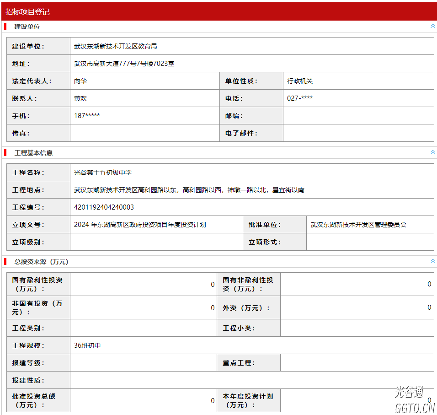Click the 联系人 value 黄欢
Viewport: 437px width, 415px height.
coord(80,98)
